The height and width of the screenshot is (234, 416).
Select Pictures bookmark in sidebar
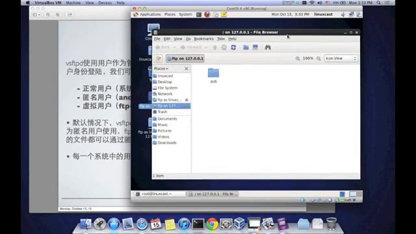[172, 131]
